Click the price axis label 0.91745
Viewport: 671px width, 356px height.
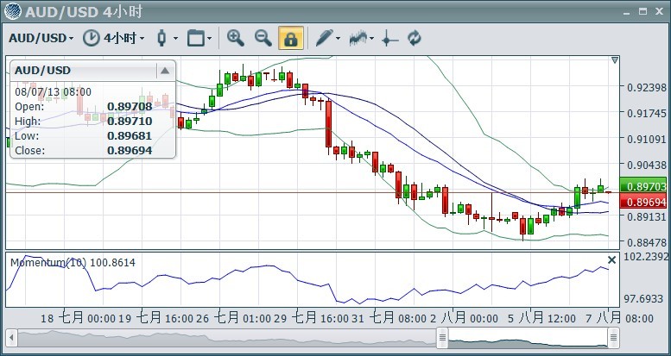pos(647,113)
